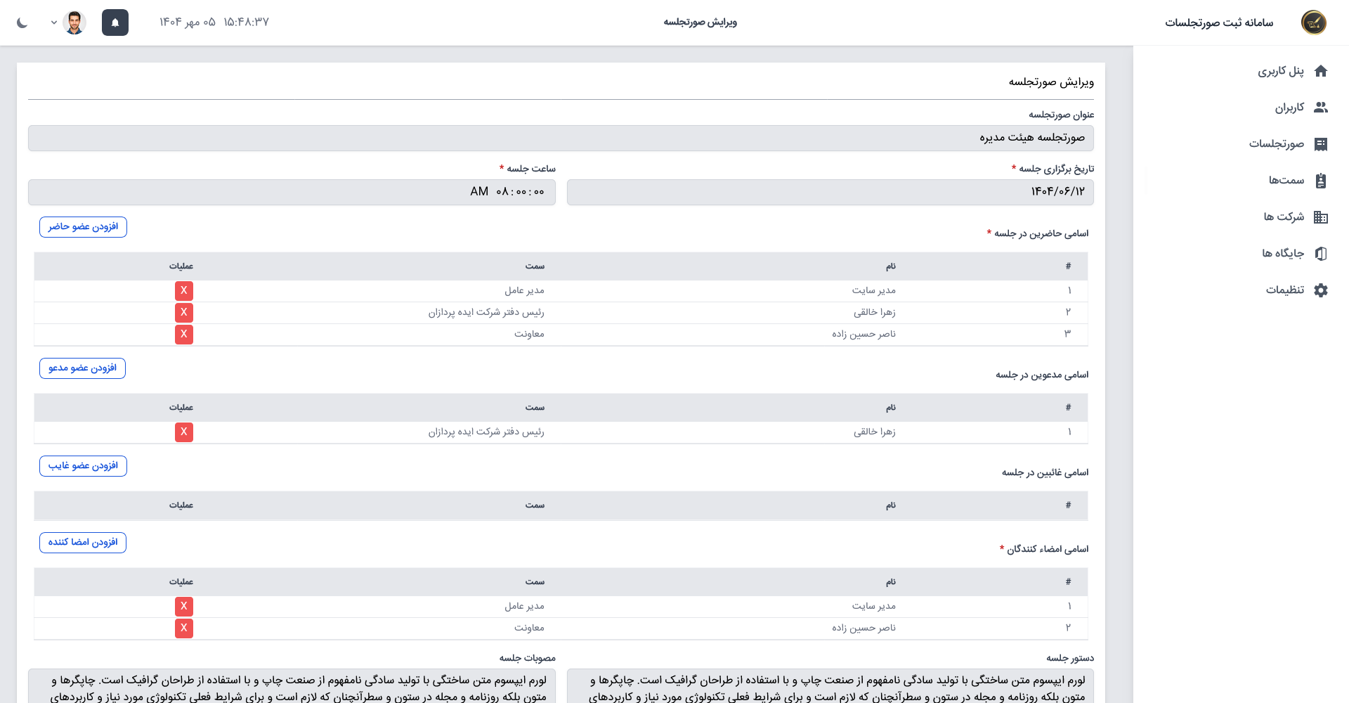Open the سمت‌ها badge icon in the sidebar
1349x703 pixels.
[1320, 181]
